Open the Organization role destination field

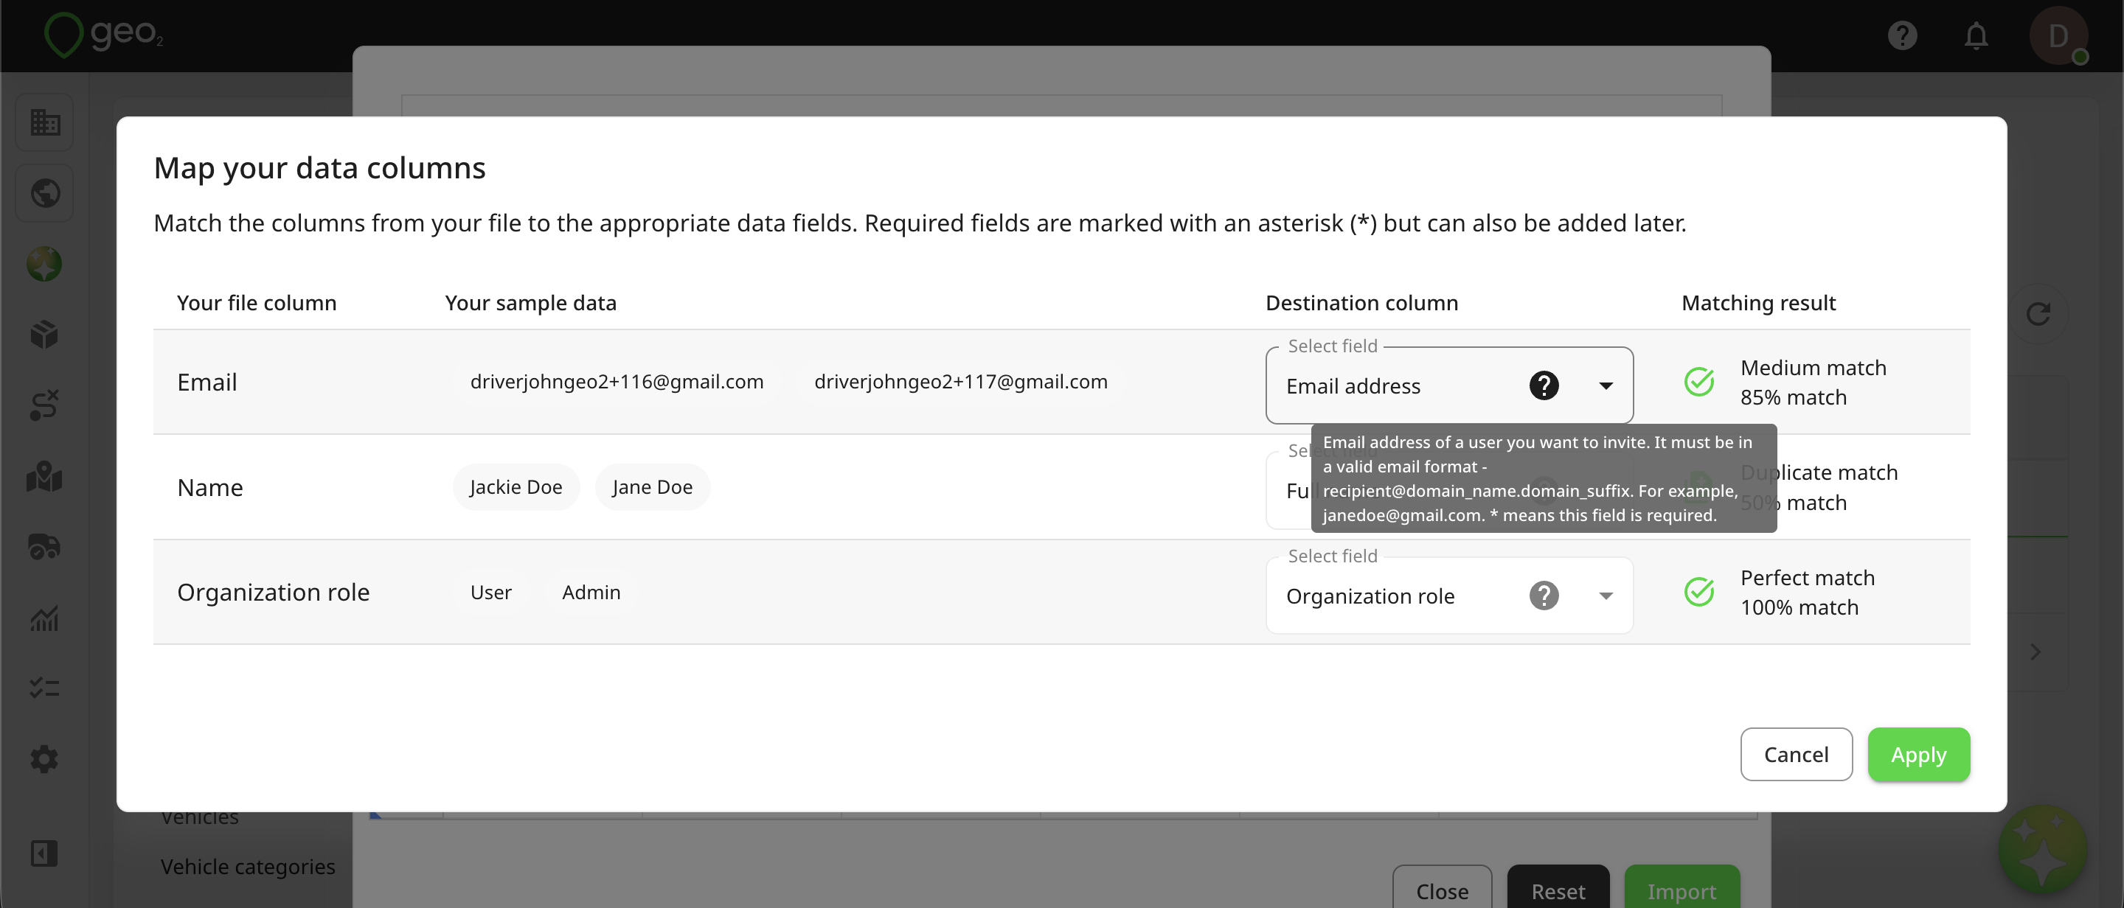1448,596
